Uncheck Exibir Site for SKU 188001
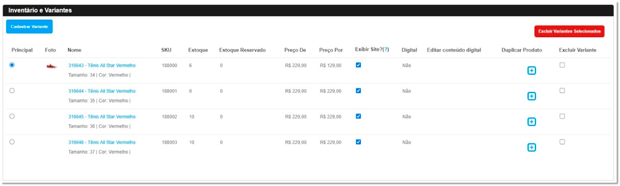The height and width of the screenshot is (186, 620). pos(358,91)
